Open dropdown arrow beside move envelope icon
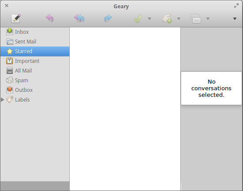This screenshot has height=191, width=243. pos(208,18)
